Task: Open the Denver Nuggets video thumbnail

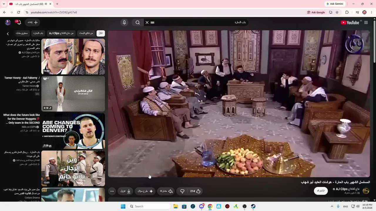Action: pyautogui.click(x=73, y=131)
